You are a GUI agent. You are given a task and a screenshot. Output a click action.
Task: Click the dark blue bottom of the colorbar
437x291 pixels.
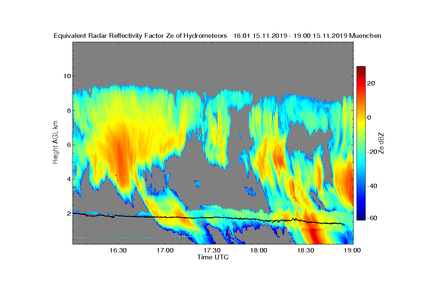[x=361, y=218]
